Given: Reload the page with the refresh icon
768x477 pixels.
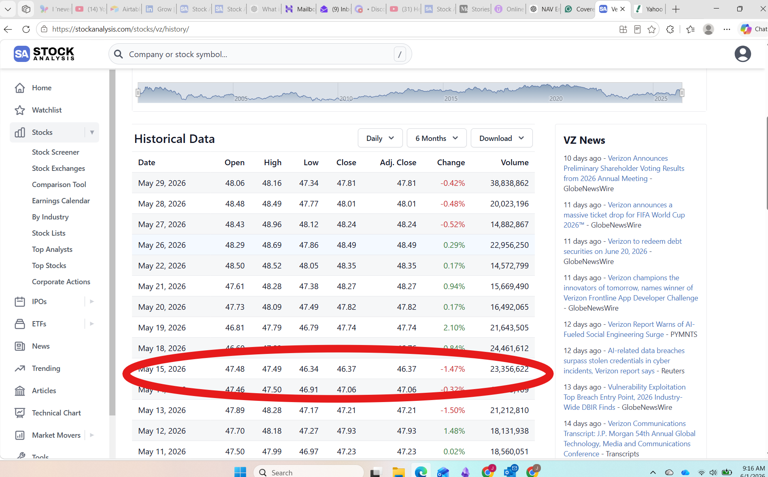Looking at the screenshot, I should coord(26,29).
